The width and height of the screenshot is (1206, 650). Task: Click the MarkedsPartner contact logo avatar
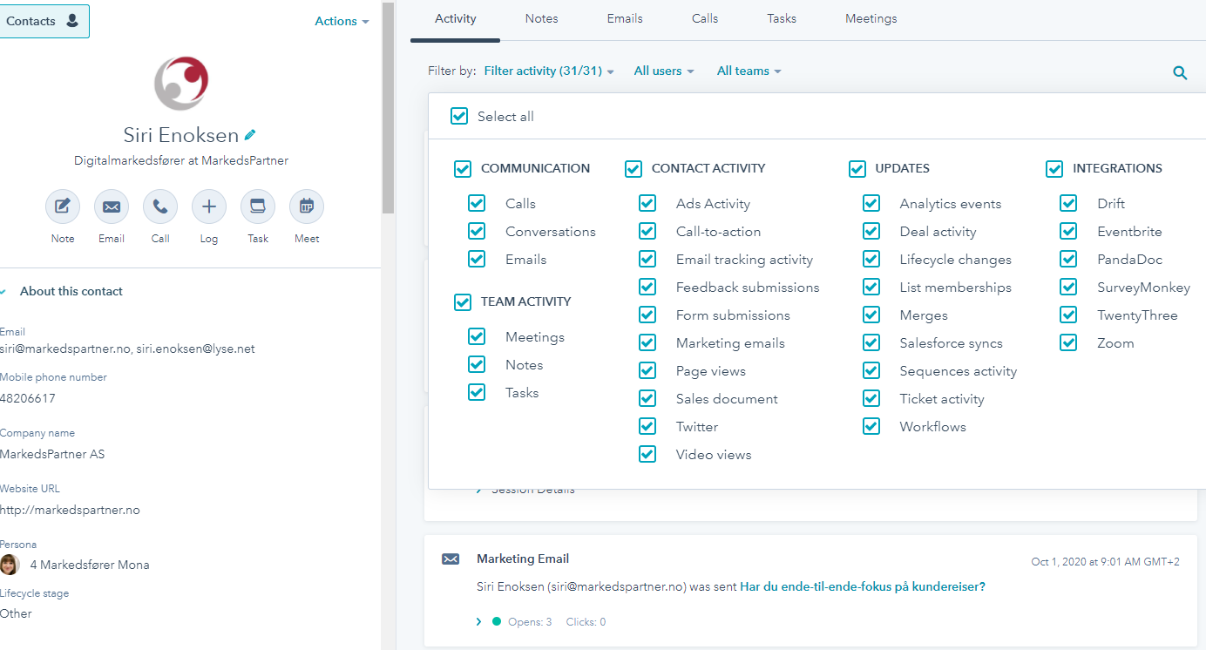pyautogui.click(x=181, y=84)
